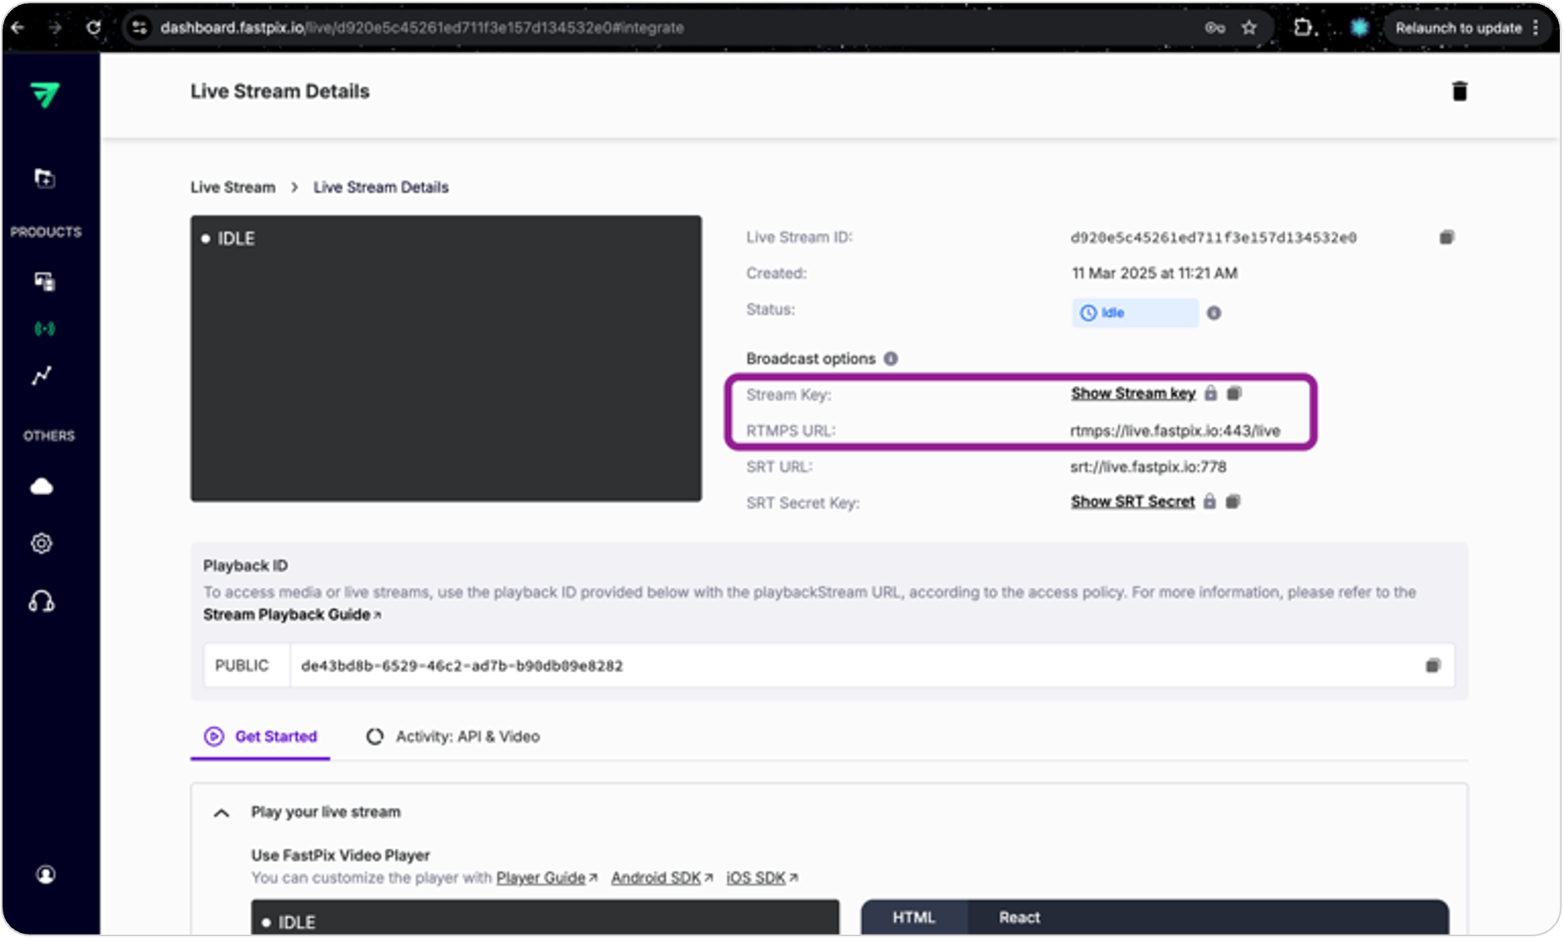Viewport: 1564px width, 938px height.
Task: Reveal secret with Show SRT Secret
Action: (1133, 501)
